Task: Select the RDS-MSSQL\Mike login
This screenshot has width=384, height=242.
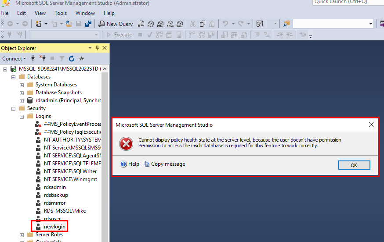Action: click(x=65, y=211)
